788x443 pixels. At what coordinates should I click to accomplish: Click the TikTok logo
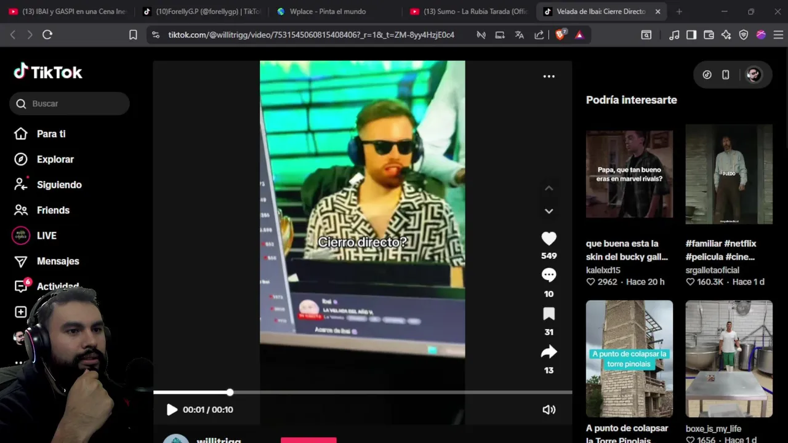pos(48,72)
